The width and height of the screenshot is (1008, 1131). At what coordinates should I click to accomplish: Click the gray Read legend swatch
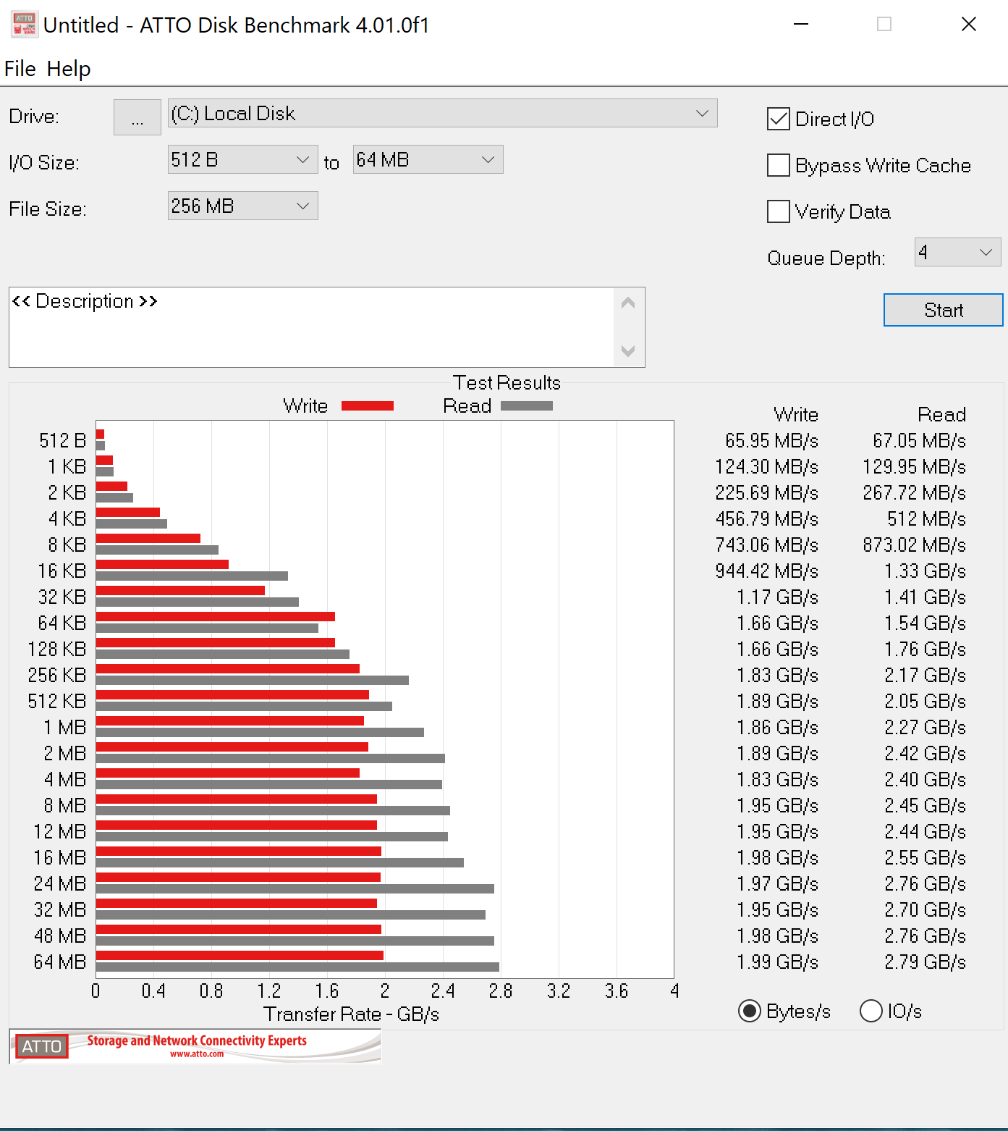point(527,406)
